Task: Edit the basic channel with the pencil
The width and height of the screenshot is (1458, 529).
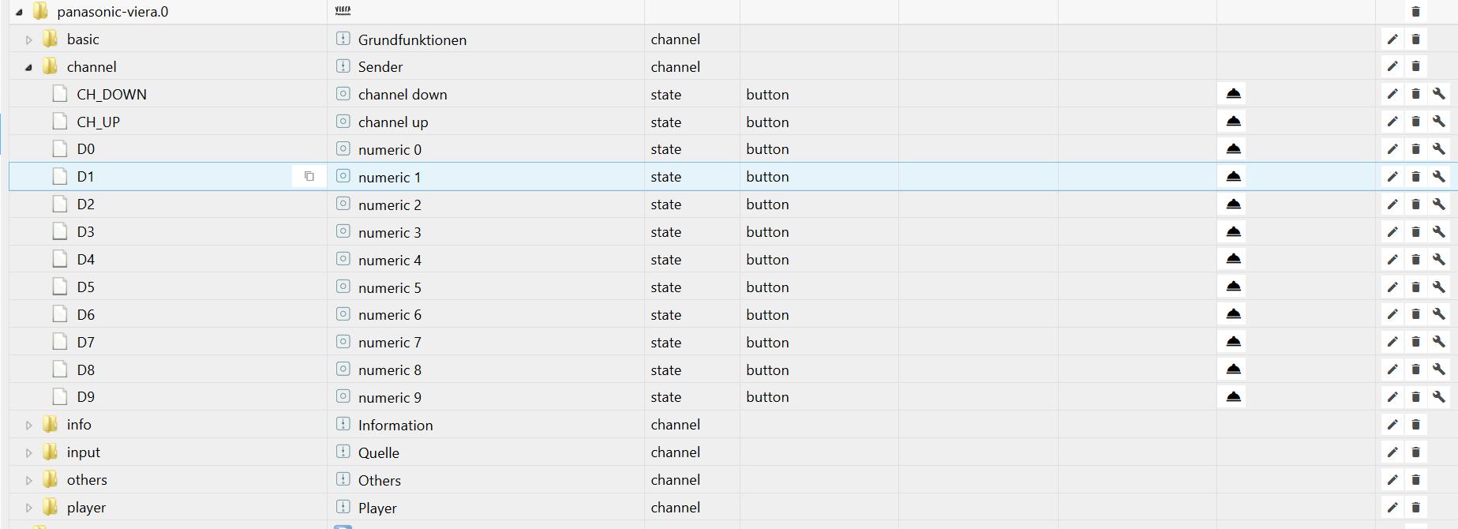Action: 1392,39
